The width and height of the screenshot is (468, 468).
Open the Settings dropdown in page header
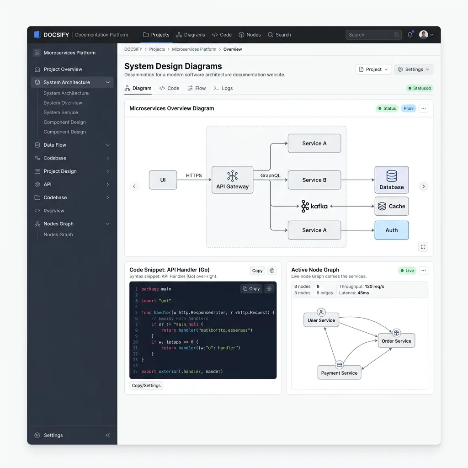tap(414, 69)
